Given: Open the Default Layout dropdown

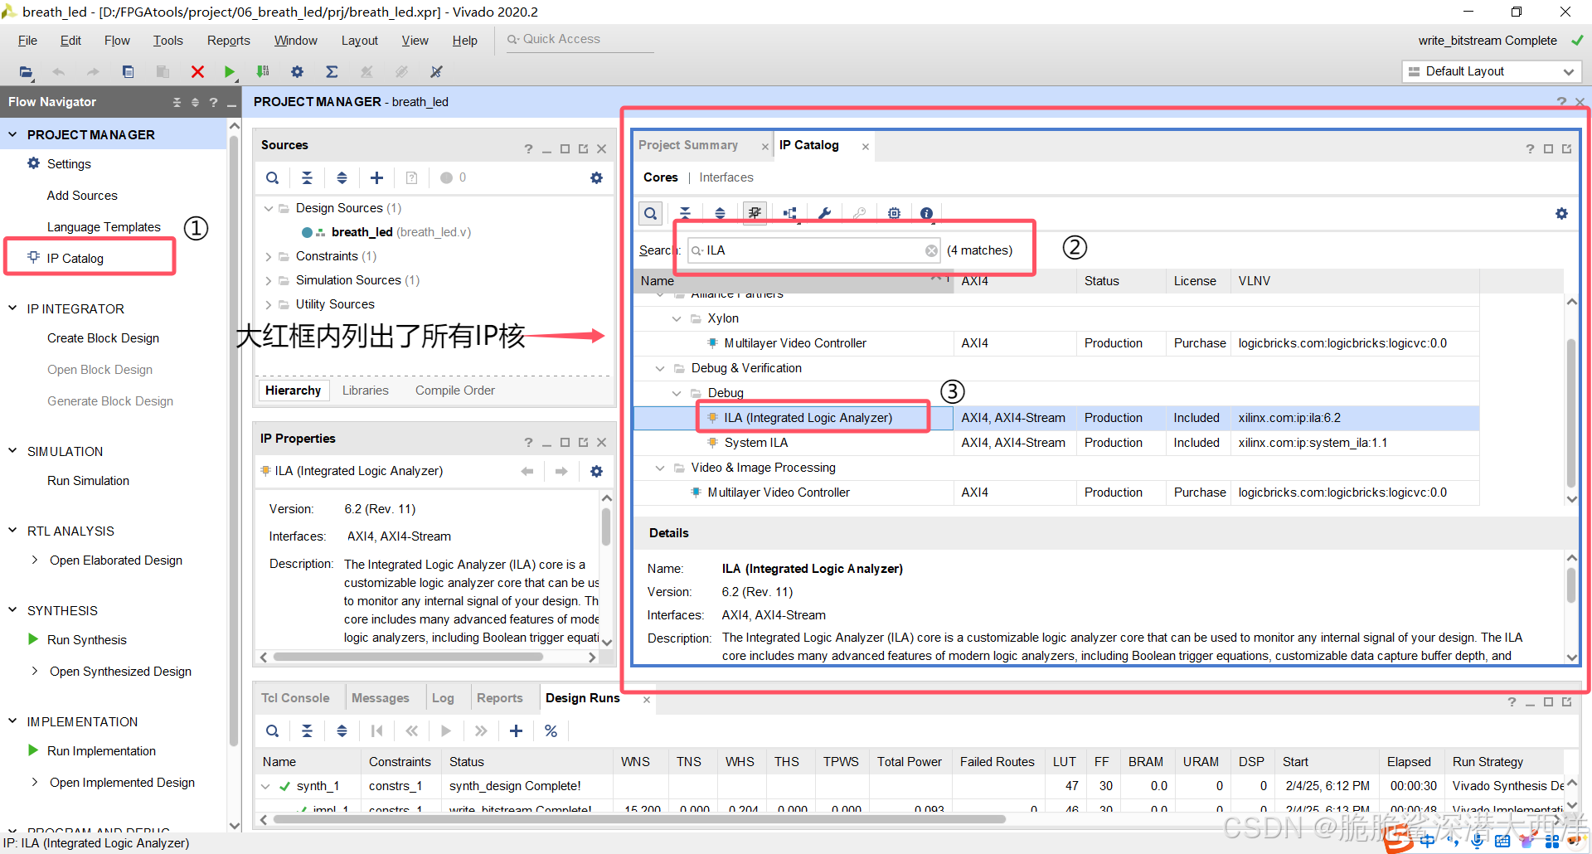Looking at the screenshot, I should click(x=1492, y=71).
